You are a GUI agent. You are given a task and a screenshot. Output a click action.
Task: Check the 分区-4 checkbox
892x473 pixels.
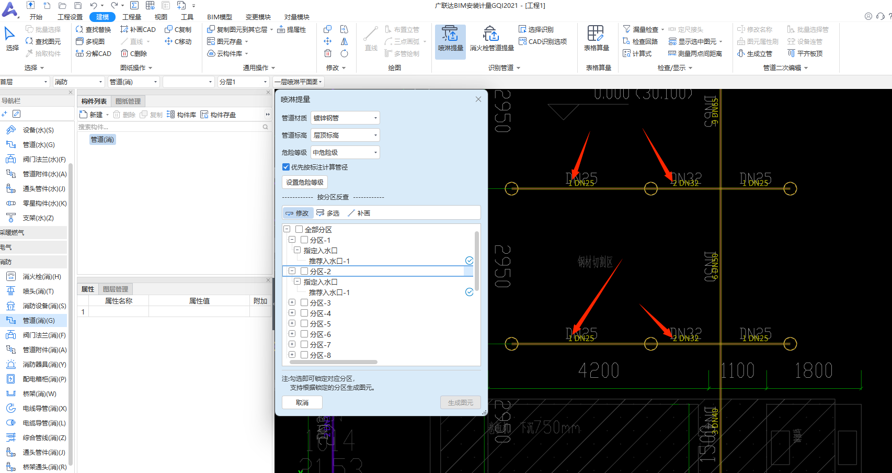coord(304,313)
